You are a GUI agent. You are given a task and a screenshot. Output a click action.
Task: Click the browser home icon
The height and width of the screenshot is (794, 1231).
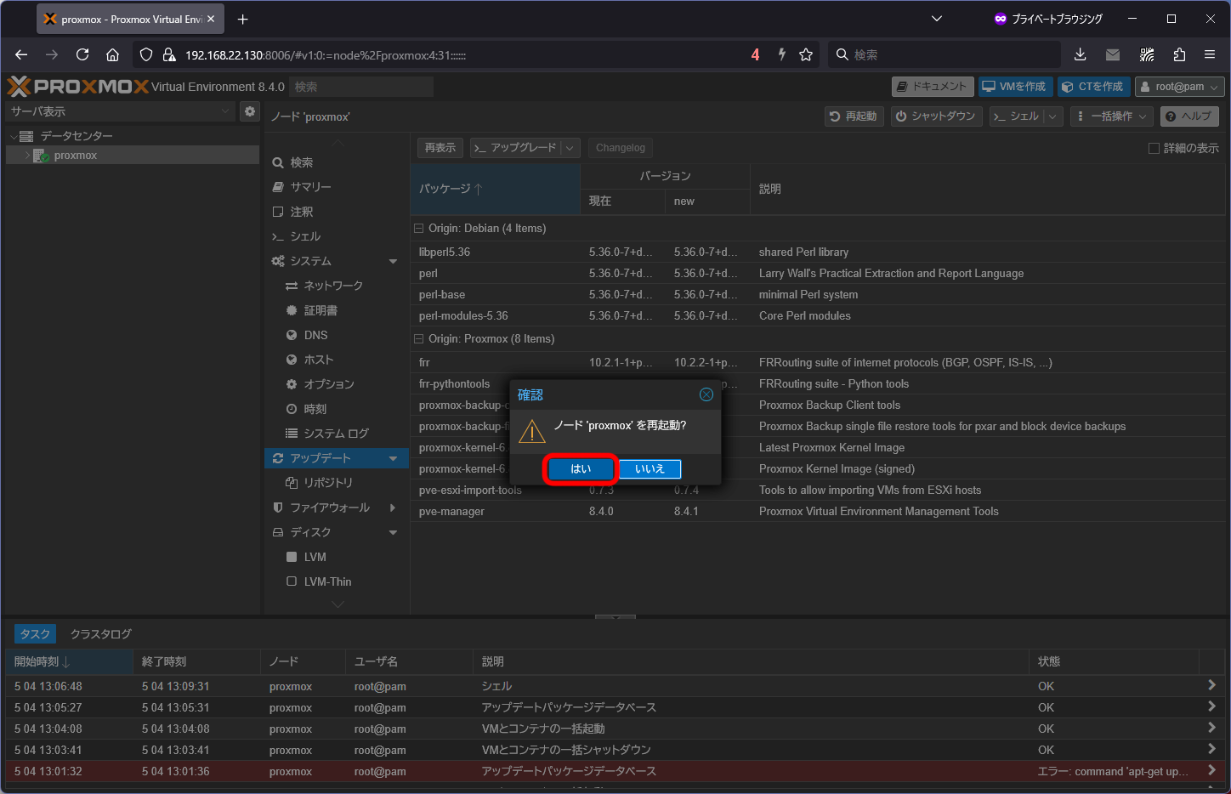point(112,54)
